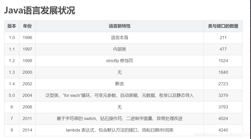Select version cell '7'
The image size is (251, 139).
12,118
